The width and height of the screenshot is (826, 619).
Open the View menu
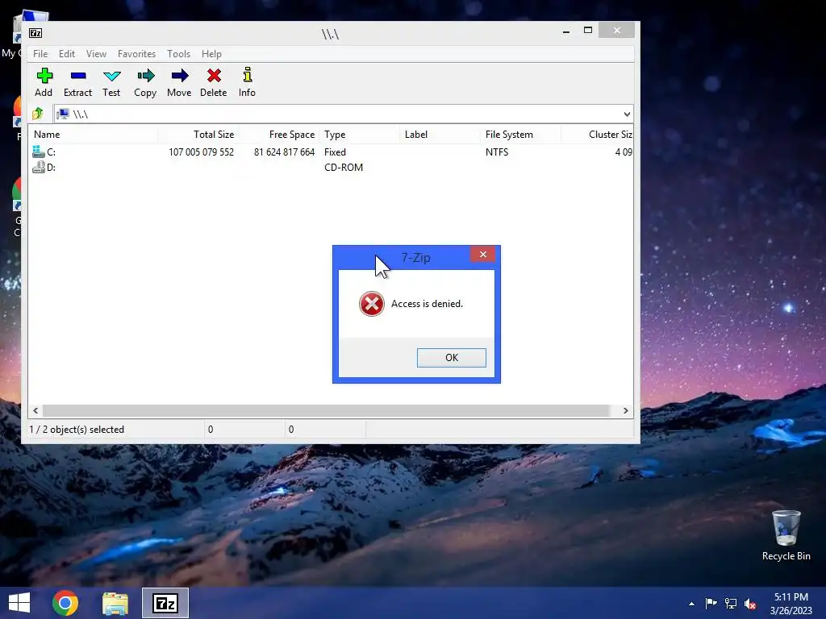pos(97,54)
